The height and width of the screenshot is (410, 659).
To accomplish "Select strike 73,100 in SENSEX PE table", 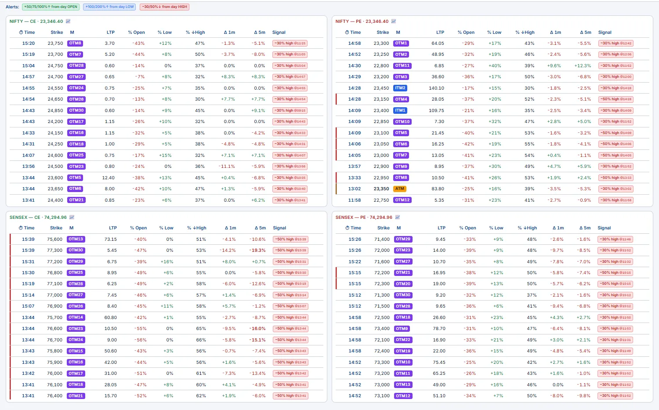I will click(x=382, y=395).
